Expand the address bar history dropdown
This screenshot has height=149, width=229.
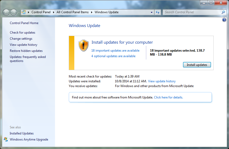152,12
